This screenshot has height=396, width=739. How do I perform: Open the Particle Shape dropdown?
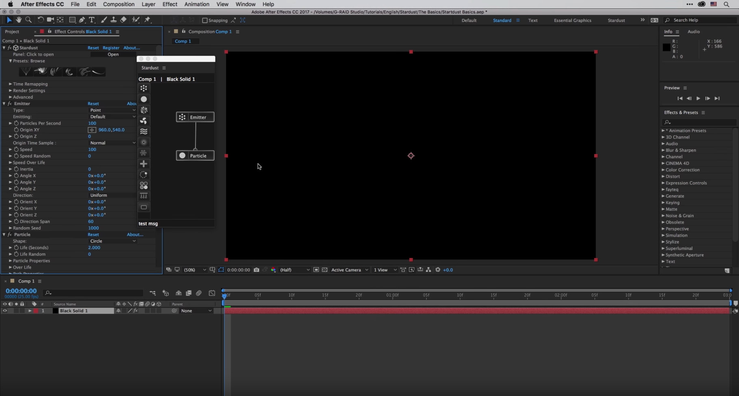112,241
